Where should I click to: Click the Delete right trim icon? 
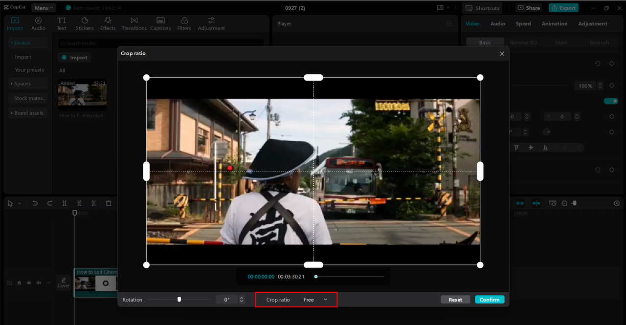[94, 203]
